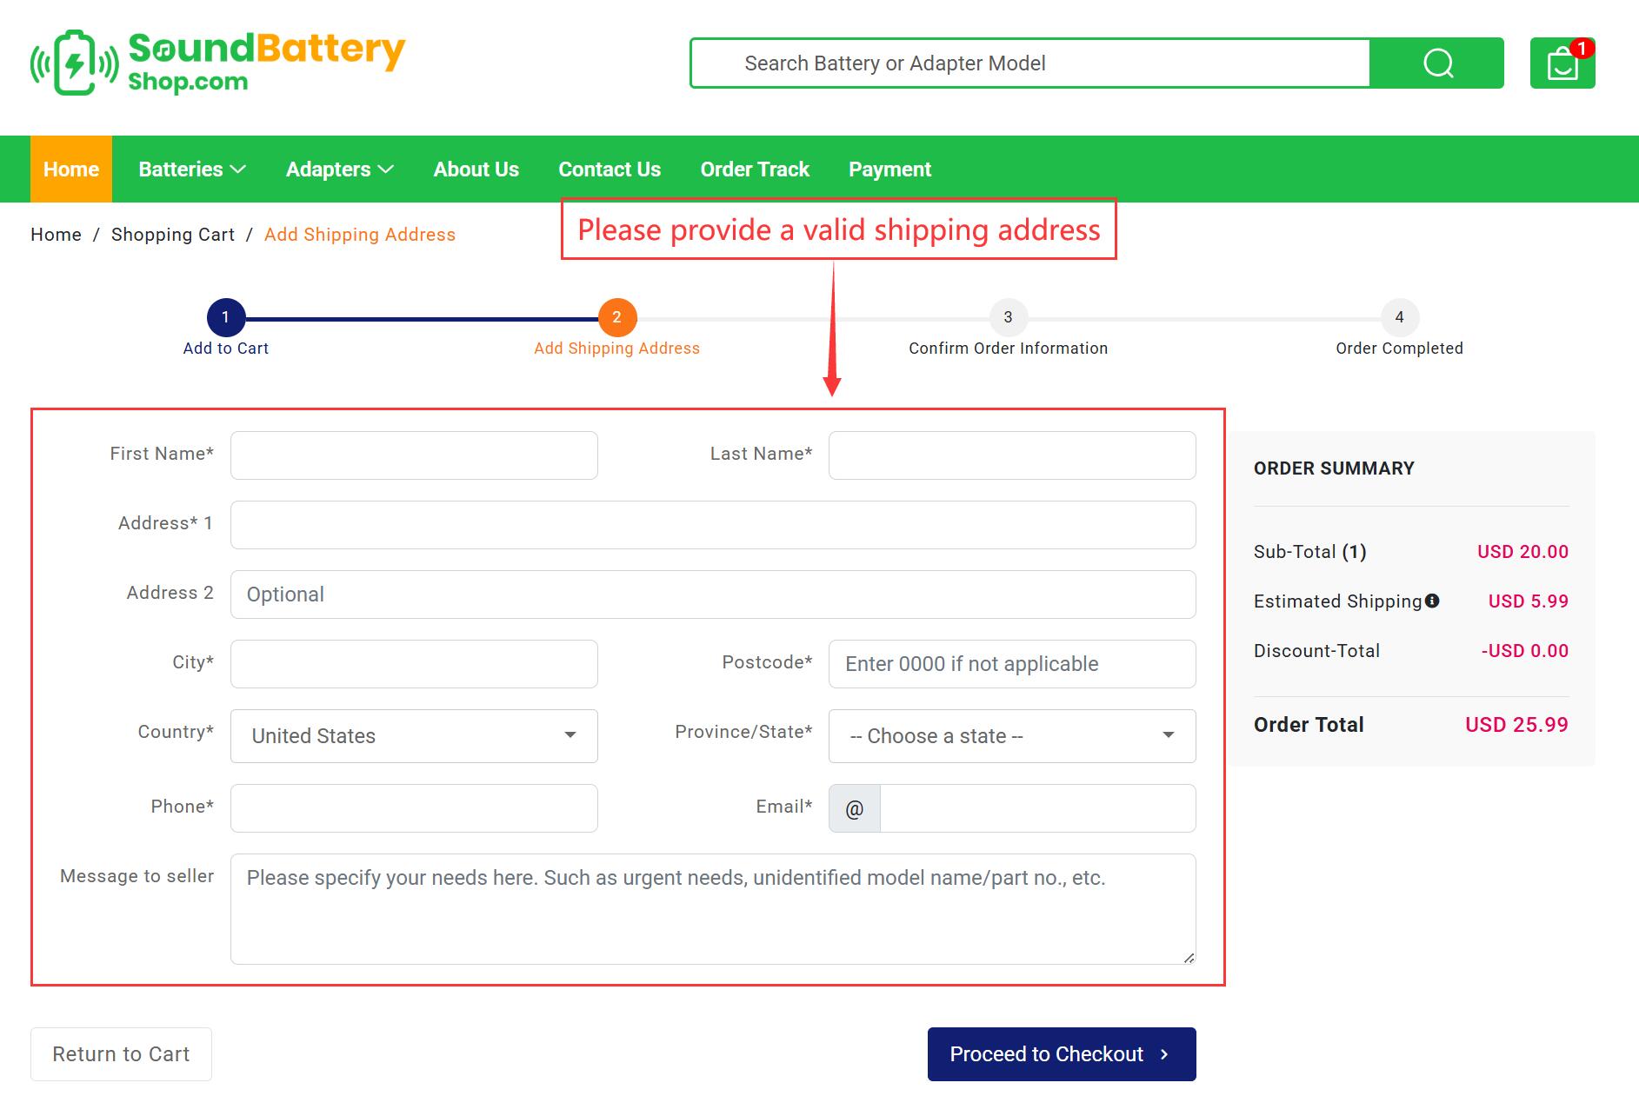Open the shopping cart bag icon

coord(1562,63)
